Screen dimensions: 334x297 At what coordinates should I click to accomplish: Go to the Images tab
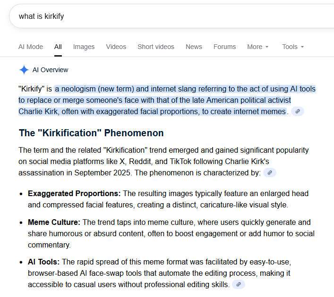[84, 47]
